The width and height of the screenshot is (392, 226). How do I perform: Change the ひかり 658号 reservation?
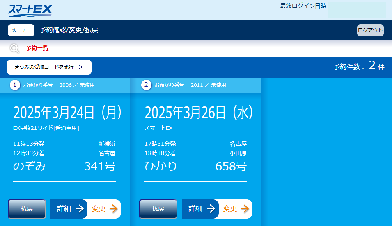pyautogui.click(x=236, y=209)
